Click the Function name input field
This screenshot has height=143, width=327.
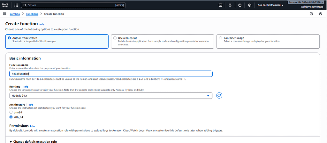coord(110,74)
